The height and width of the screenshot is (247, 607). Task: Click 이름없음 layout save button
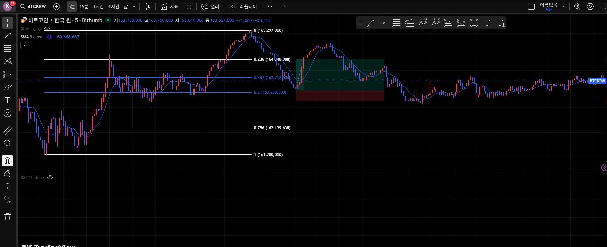point(549,6)
